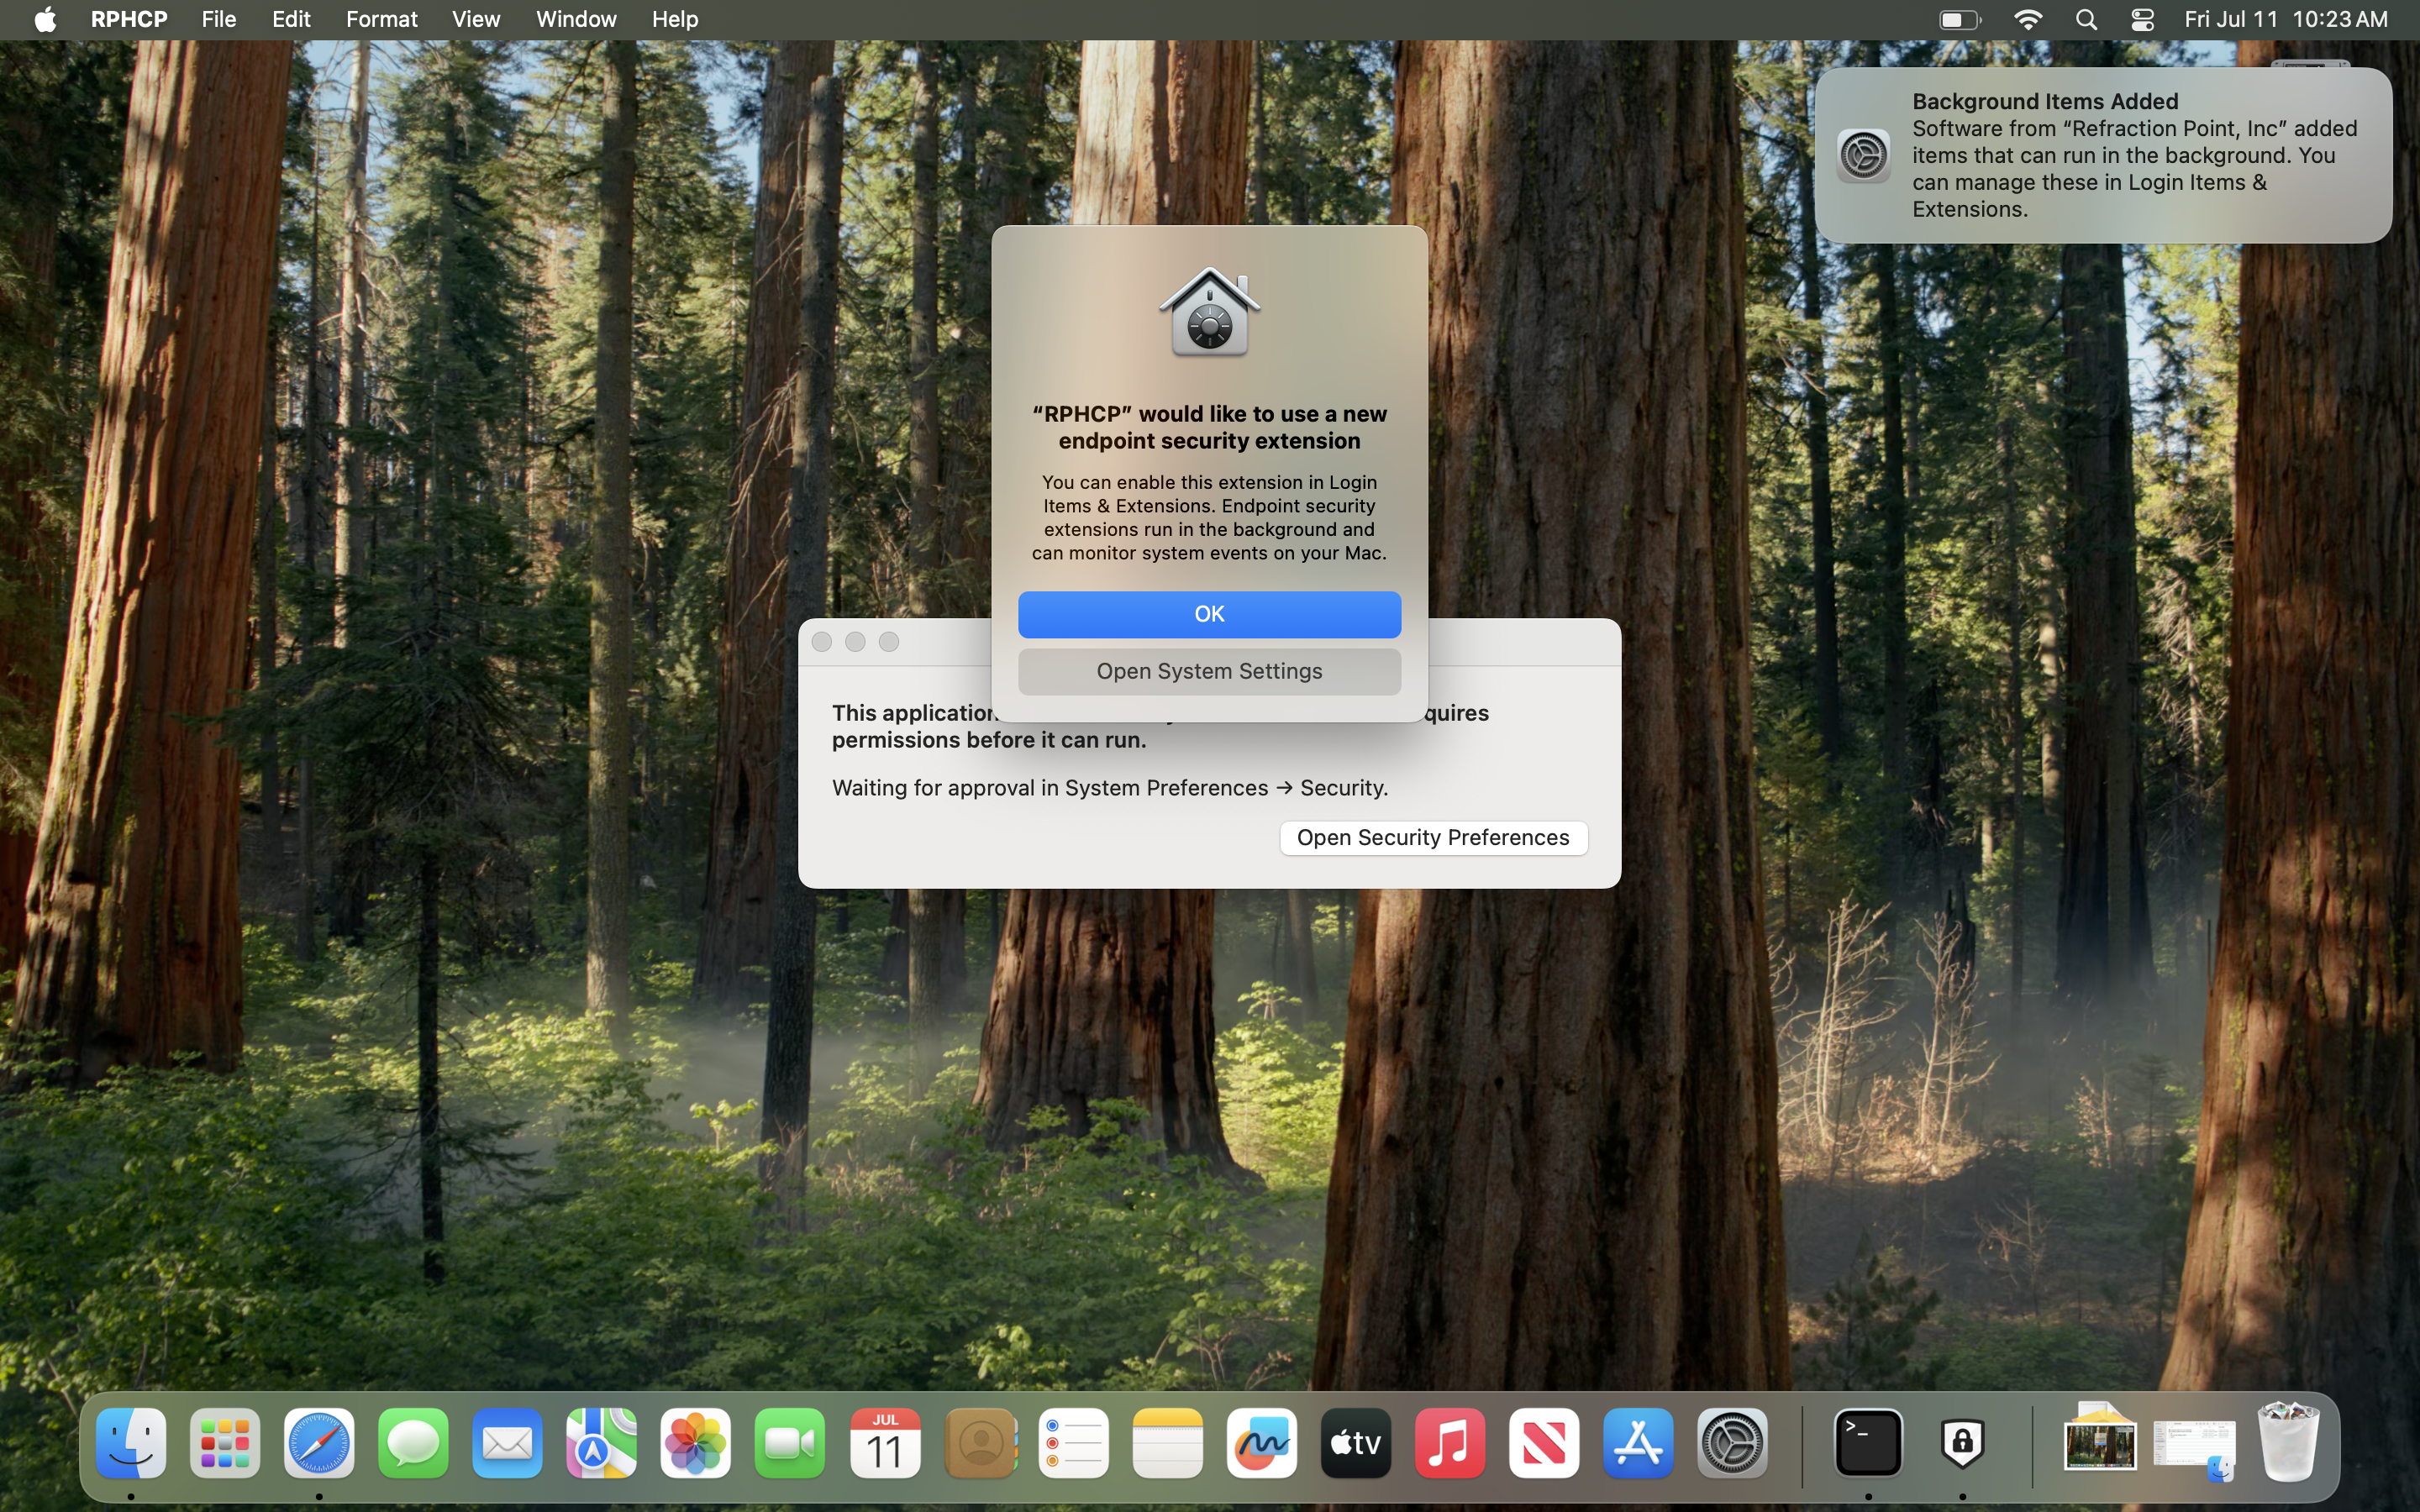Image resolution: width=2420 pixels, height=1512 pixels.
Task: Open Terminal from the Dock
Action: click(1867, 1443)
